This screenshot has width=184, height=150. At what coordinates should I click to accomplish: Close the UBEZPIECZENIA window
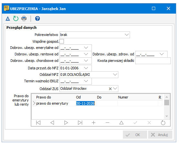[x=168, y=8]
